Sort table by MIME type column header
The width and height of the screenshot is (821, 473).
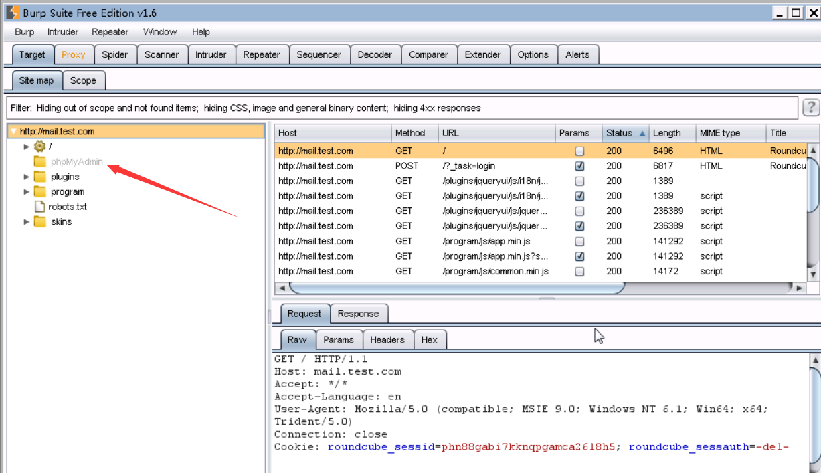(731, 133)
